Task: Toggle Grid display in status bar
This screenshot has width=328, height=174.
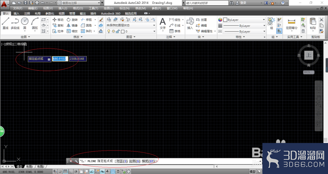Action: [x=65, y=172]
